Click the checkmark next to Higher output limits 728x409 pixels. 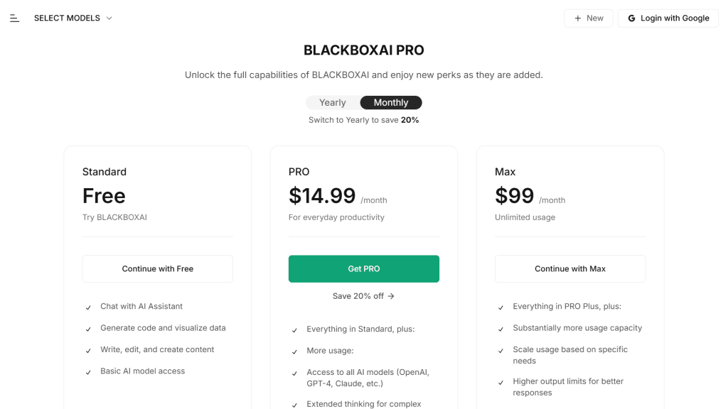pos(501,381)
